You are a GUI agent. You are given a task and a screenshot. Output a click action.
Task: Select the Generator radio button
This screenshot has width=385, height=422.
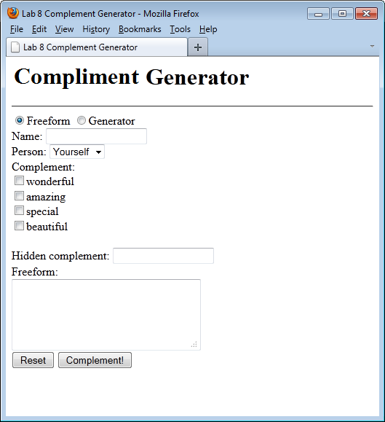[x=82, y=120]
